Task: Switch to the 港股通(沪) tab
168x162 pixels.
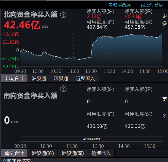Action: point(43,153)
